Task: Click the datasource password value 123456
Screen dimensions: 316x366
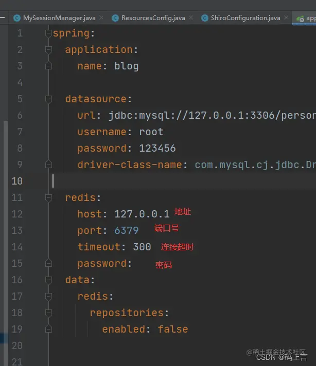Action: coord(157,148)
